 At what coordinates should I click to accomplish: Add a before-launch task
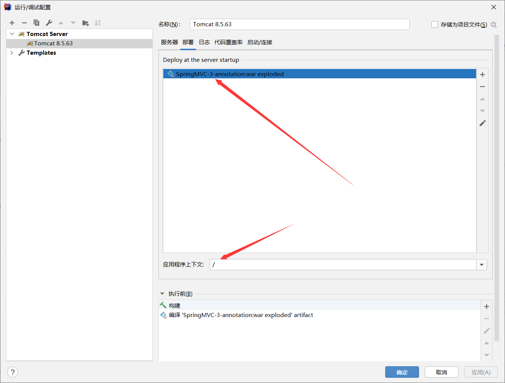click(487, 307)
